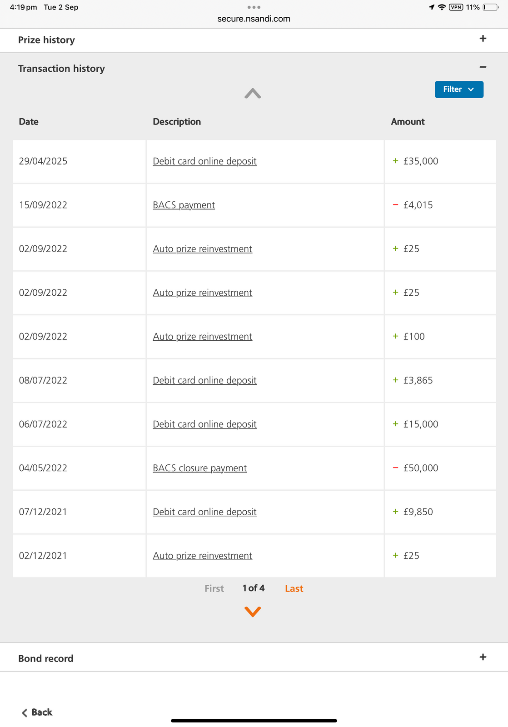Tap the location arrow status icon
The height and width of the screenshot is (727, 508).
tap(431, 7)
